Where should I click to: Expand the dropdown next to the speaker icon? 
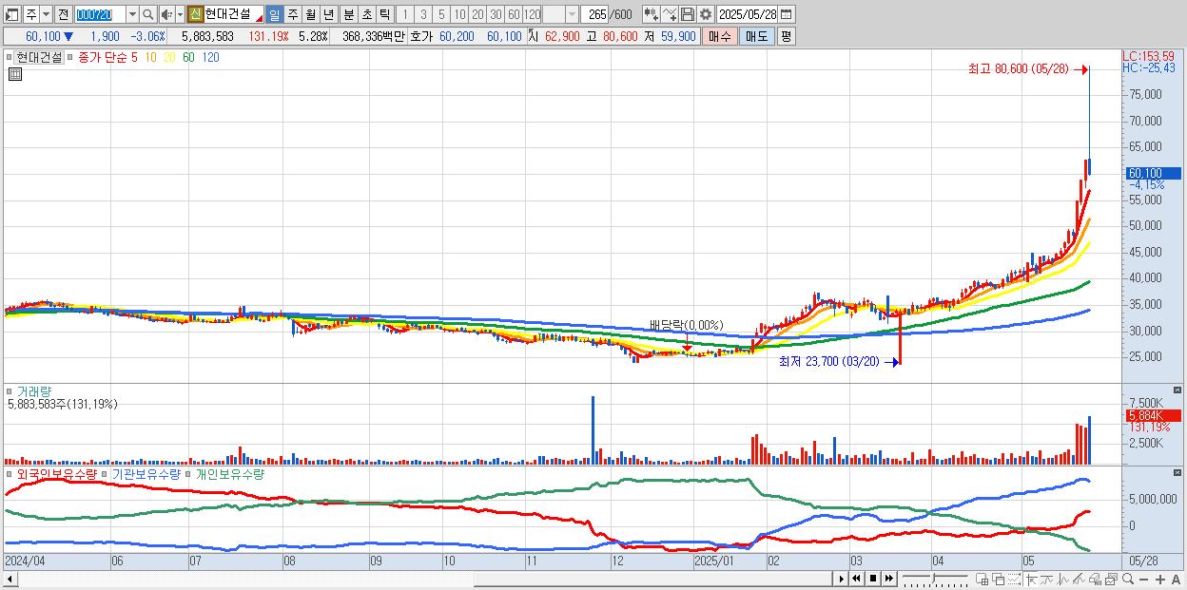(180, 14)
